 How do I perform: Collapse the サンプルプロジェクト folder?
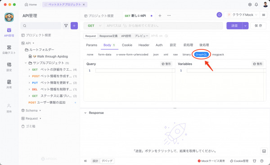(x=26, y=63)
